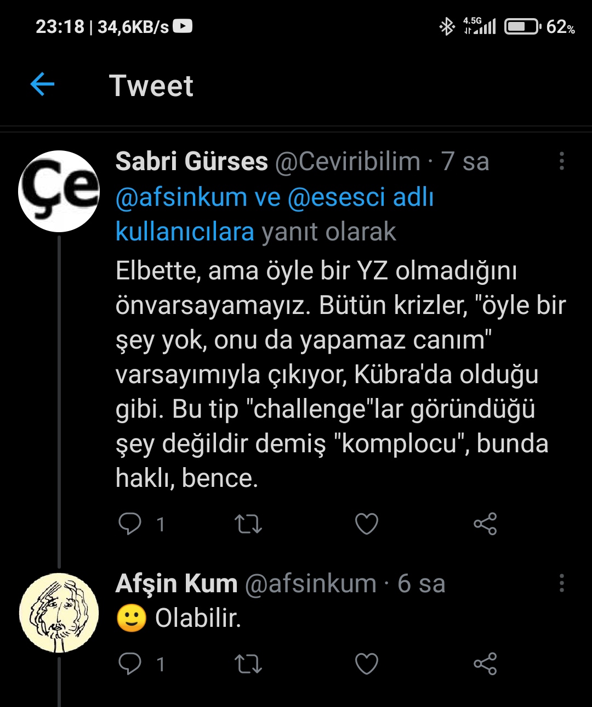This screenshot has width=592, height=707.
Task: Tap the Afşin Kum display name
Action: click(x=176, y=583)
